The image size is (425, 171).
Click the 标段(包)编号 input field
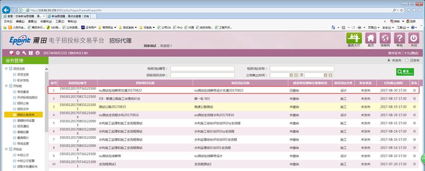point(202,69)
